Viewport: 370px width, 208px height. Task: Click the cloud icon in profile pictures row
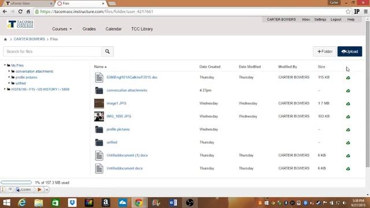(x=348, y=129)
